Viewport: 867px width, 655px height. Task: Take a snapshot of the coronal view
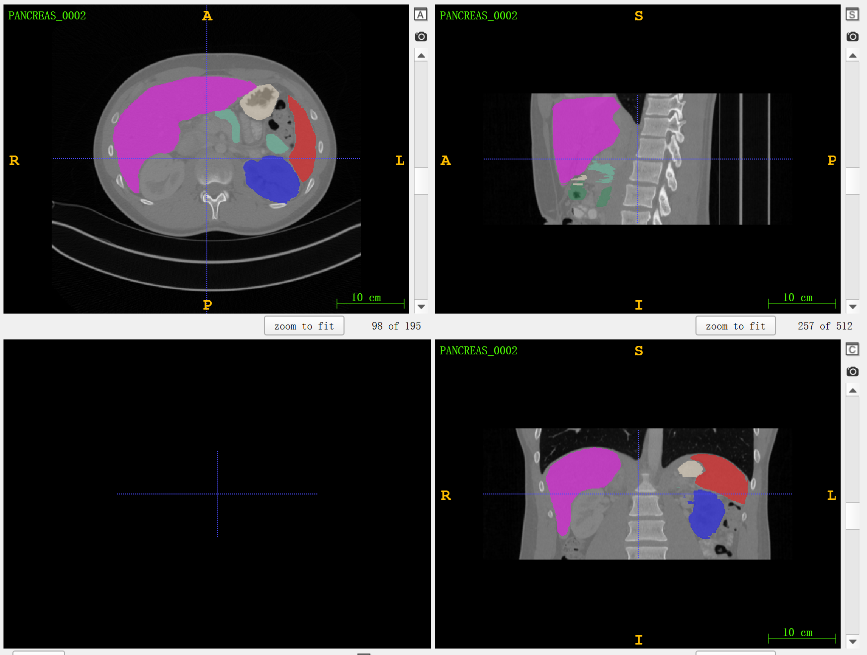coord(852,371)
